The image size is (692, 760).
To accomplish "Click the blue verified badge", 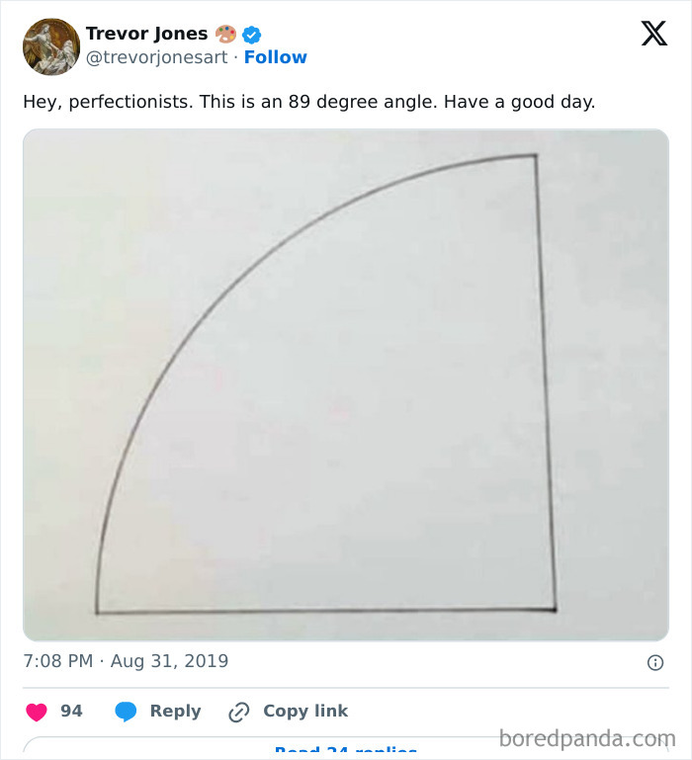I will click(252, 35).
